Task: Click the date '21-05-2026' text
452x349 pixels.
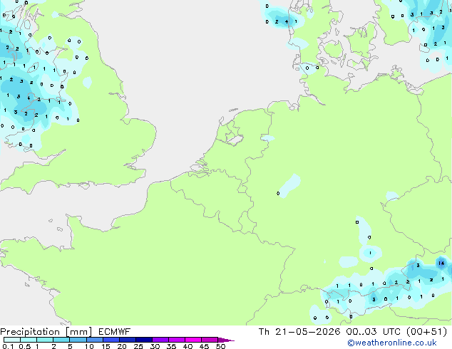Action: [307, 332]
